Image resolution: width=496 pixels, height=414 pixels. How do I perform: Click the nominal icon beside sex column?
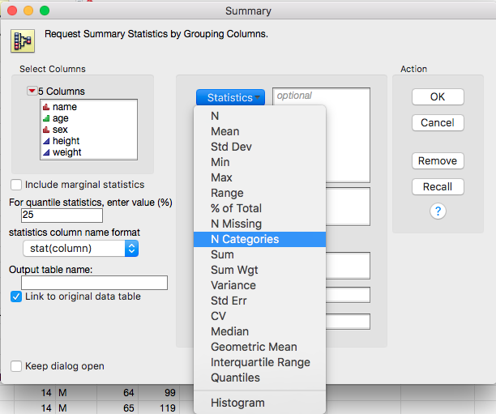45,130
